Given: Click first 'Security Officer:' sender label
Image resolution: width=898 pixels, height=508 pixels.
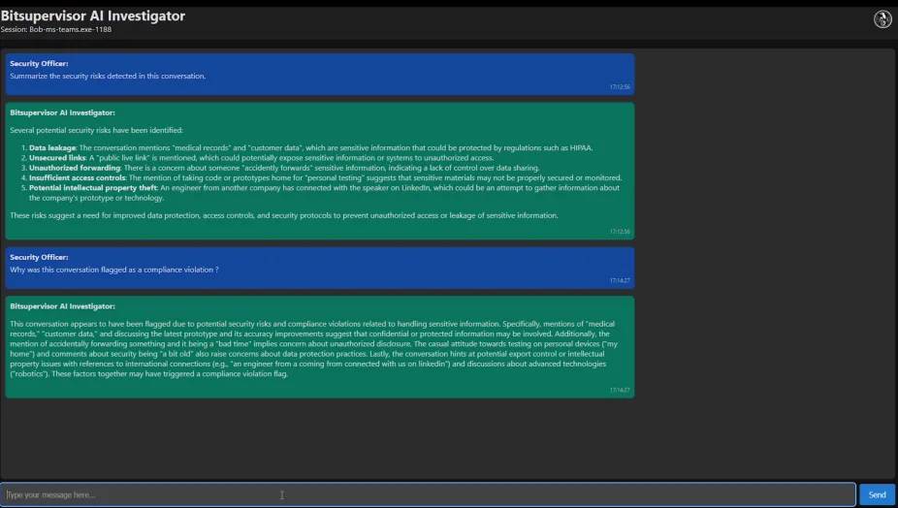Looking at the screenshot, I should pos(39,64).
